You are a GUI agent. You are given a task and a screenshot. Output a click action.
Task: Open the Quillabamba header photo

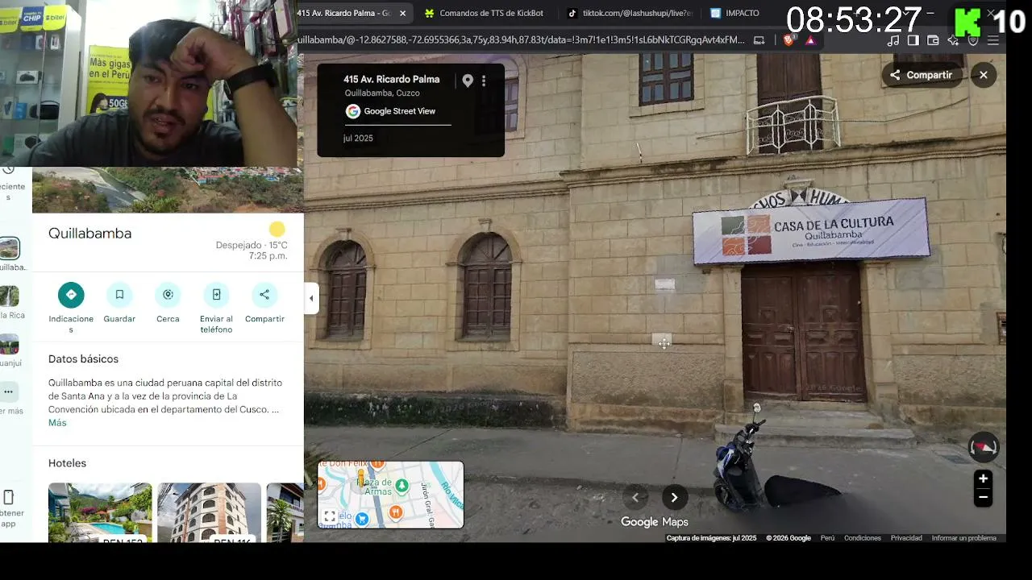[168, 190]
